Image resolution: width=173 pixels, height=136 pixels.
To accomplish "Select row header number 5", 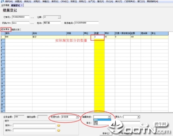I will [x=3, y=51].
